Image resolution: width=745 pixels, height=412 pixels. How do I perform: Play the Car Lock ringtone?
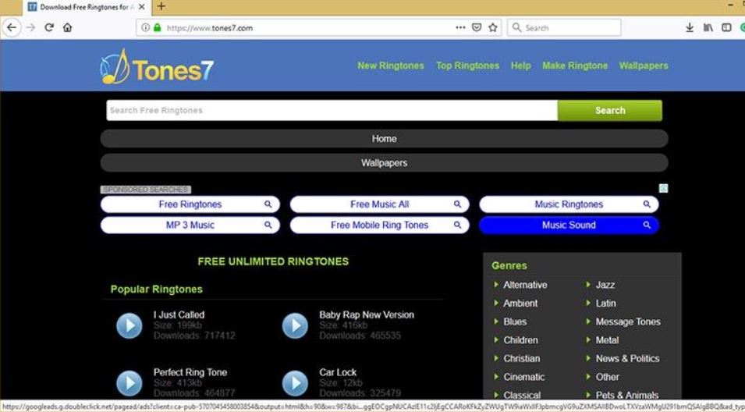tap(295, 383)
